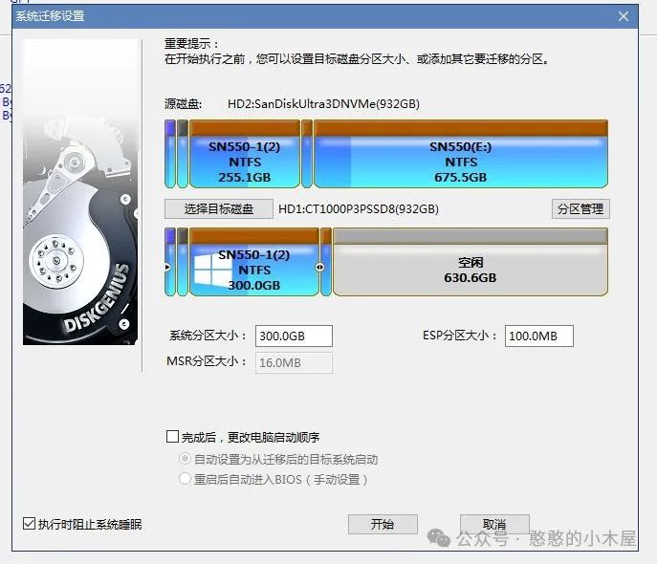
Task: Click the 开始 button to start migration
Action: pos(383,524)
